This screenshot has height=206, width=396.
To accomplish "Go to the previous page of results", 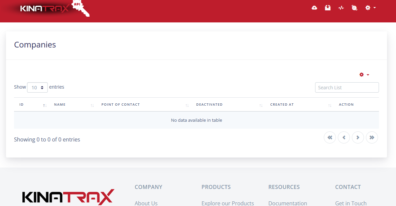I will point(344,137).
